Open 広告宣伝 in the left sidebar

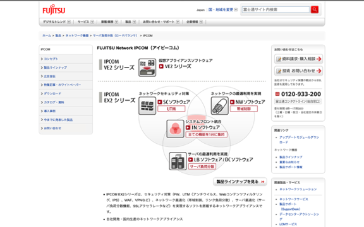point(49,76)
